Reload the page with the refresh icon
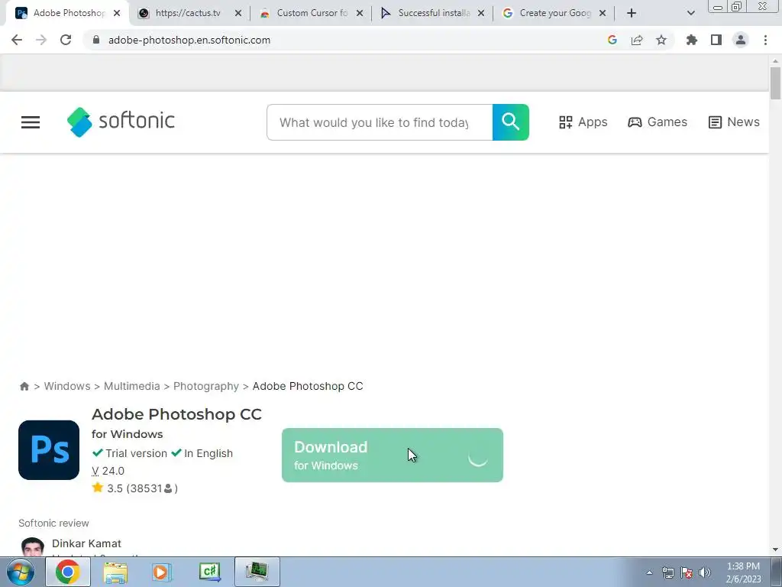The height and width of the screenshot is (587, 782). [x=66, y=40]
